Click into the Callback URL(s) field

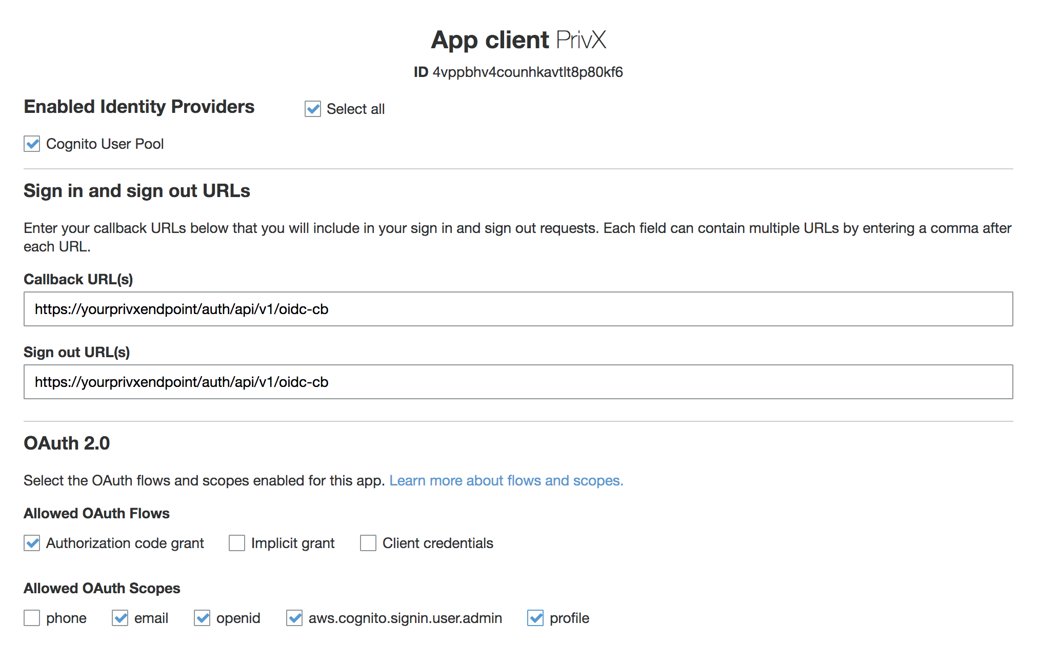click(518, 309)
